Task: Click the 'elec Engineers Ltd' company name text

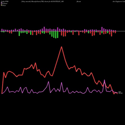Action: click(x=119, y=1)
